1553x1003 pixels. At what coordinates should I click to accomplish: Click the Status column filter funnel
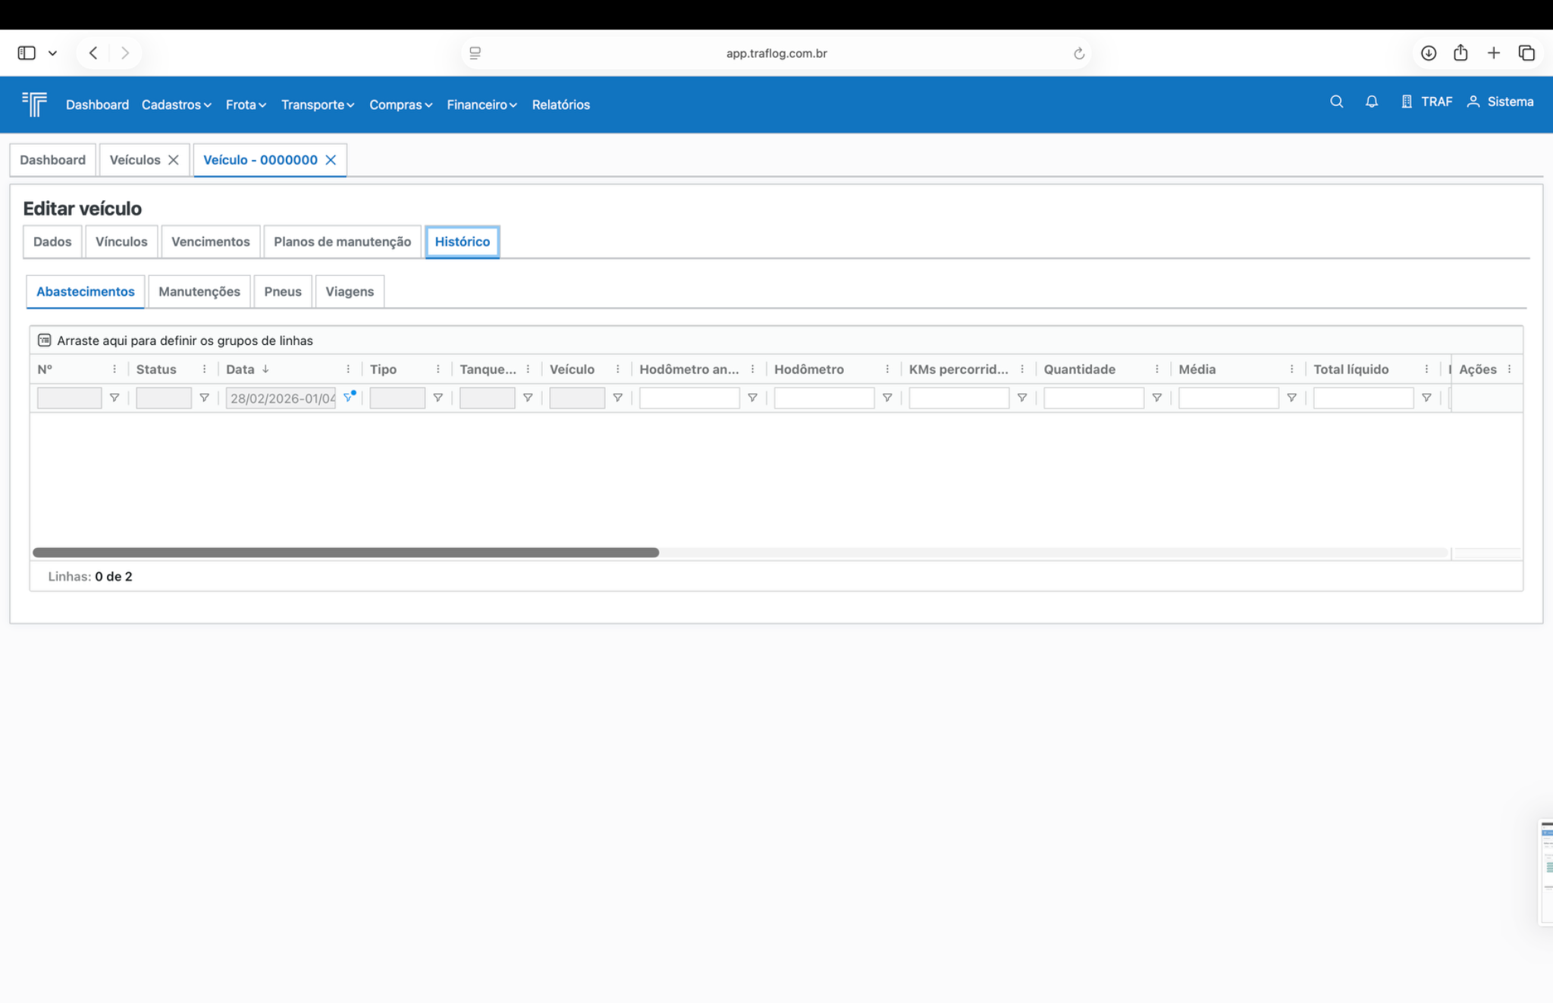[204, 397]
